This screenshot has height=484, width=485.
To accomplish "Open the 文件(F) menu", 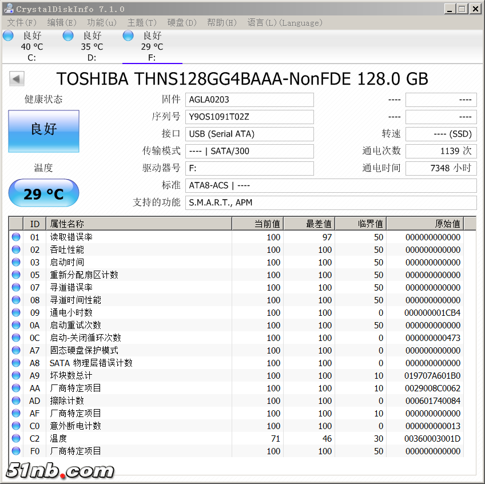I will pos(22,23).
